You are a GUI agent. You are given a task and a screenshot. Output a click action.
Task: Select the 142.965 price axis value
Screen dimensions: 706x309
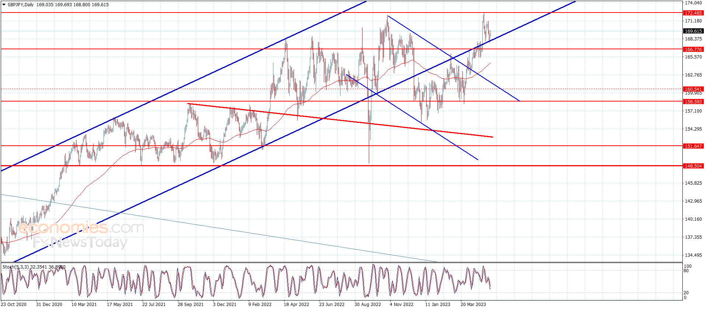click(693, 201)
